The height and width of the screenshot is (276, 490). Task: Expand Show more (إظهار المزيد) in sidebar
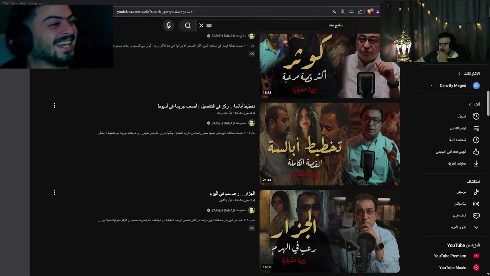pos(465,227)
